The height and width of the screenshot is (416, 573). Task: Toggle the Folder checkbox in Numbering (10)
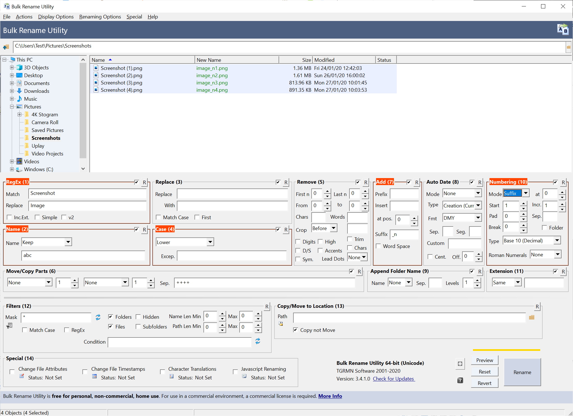pyautogui.click(x=544, y=229)
